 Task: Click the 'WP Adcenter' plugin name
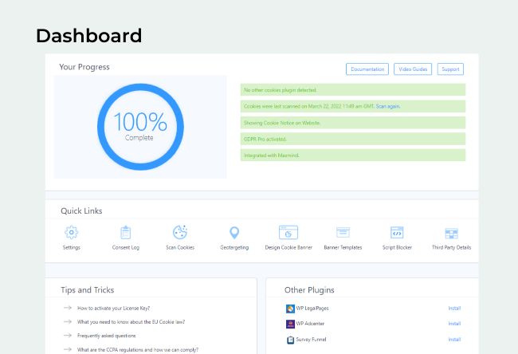click(x=310, y=324)
